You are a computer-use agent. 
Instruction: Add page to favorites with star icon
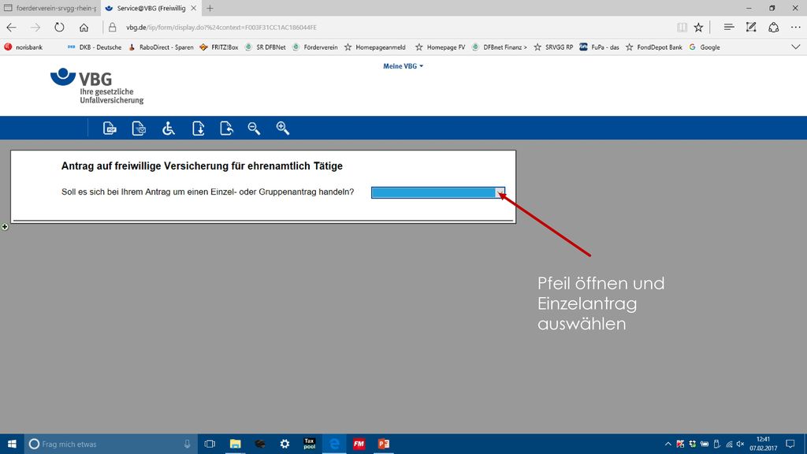[698, 28]
